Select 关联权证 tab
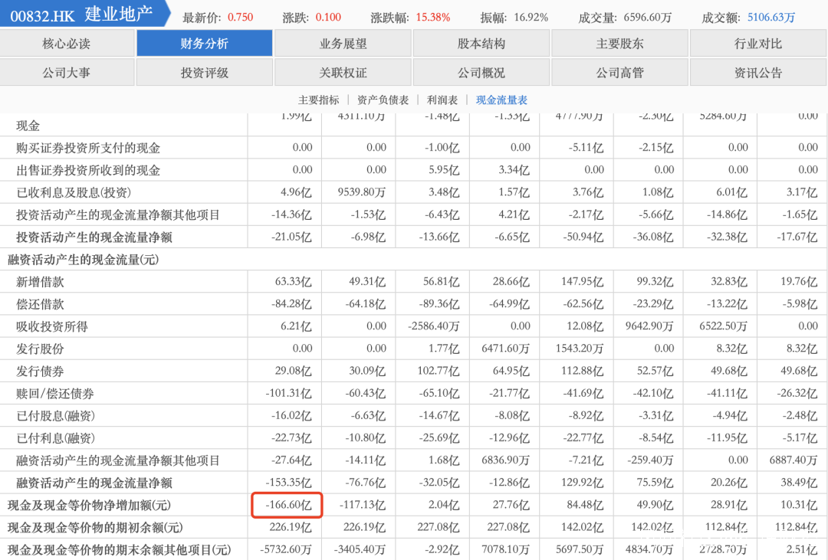 coord(343,72)
